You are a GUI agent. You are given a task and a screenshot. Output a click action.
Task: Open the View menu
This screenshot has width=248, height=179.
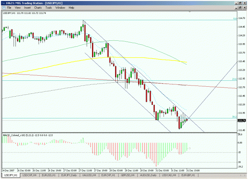tap(18, 8)
